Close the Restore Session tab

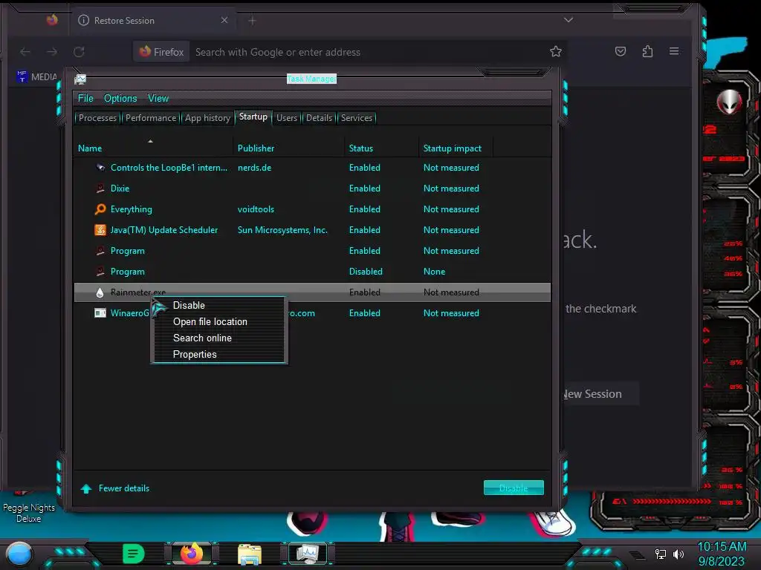click(x=224, y=20)
